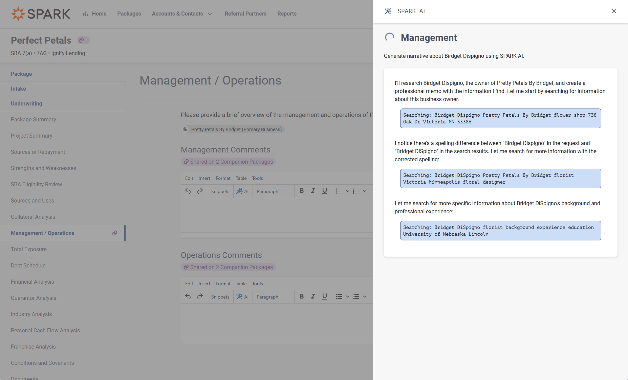Screen dimensions: 628x380
Task: Open Edit menu in Operations Comments editor
Action: [x=189, y=284]
